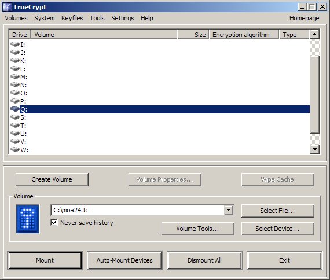
Task: Click the volume path input field
Action: [138, 210]
